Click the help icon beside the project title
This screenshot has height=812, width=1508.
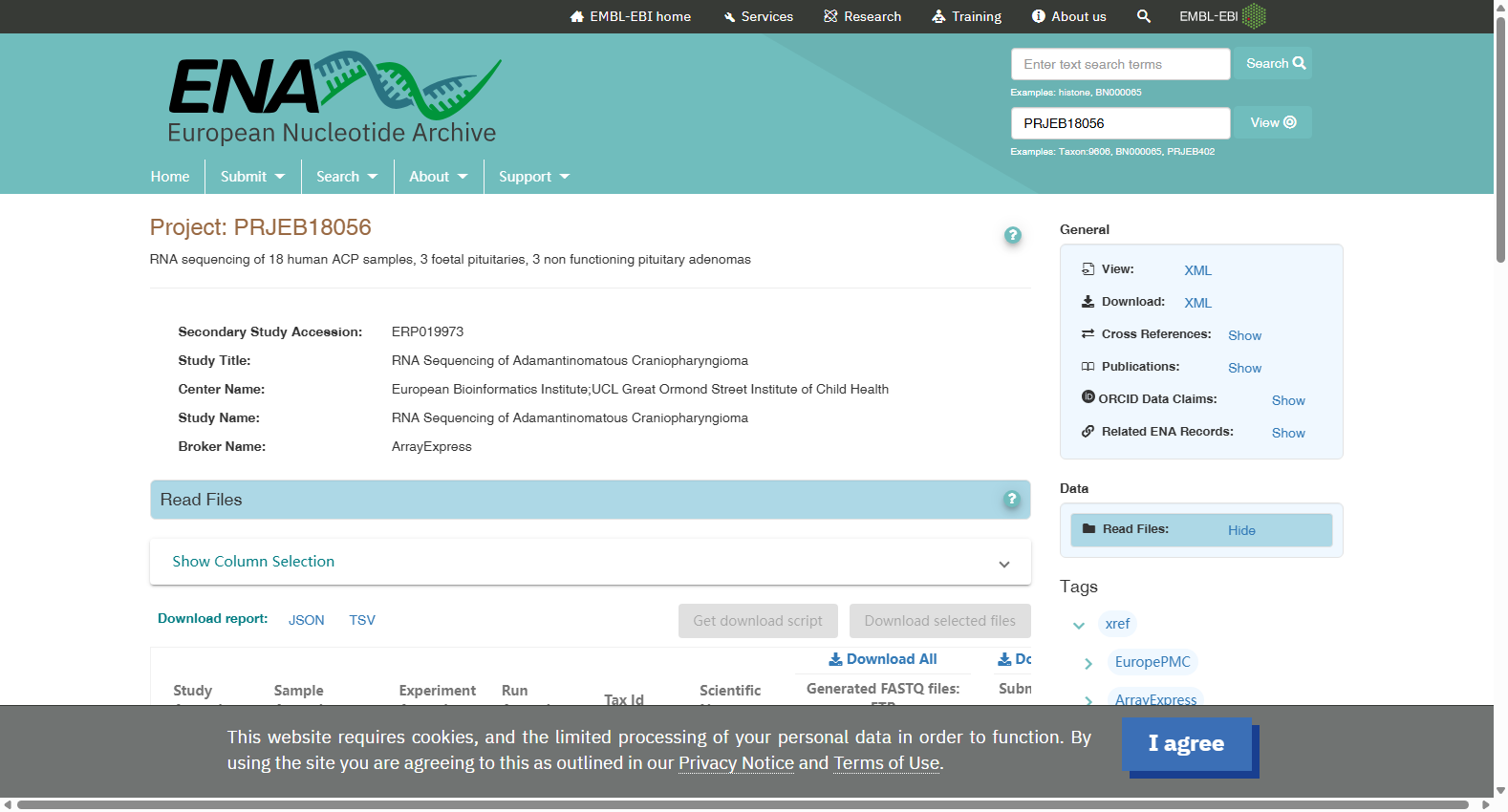(1013, 235)
